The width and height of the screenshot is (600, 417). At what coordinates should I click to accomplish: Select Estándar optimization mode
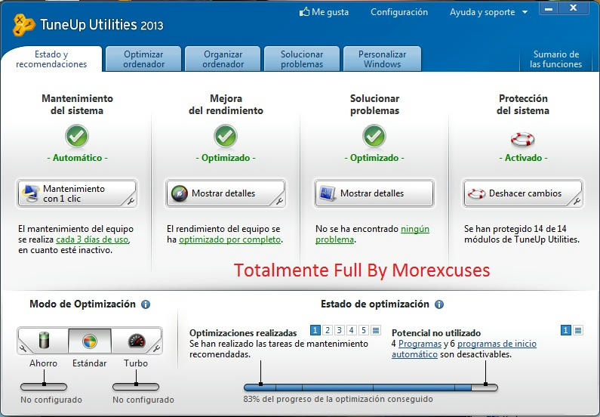coord(90,341)
